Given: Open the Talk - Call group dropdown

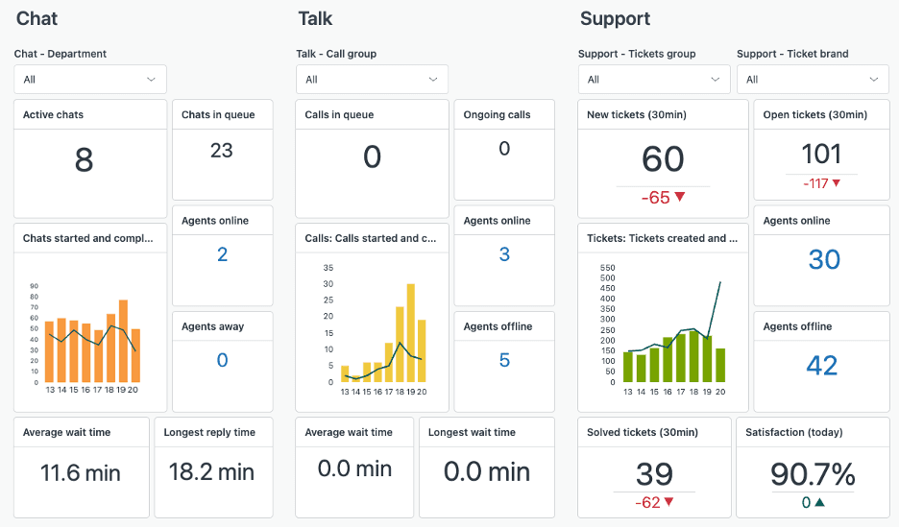Looking at the screenshot, I should pos(372,80).
